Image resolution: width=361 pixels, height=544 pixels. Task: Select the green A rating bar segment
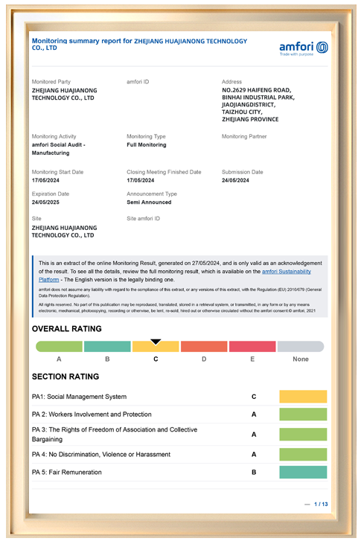pos(59,346)
